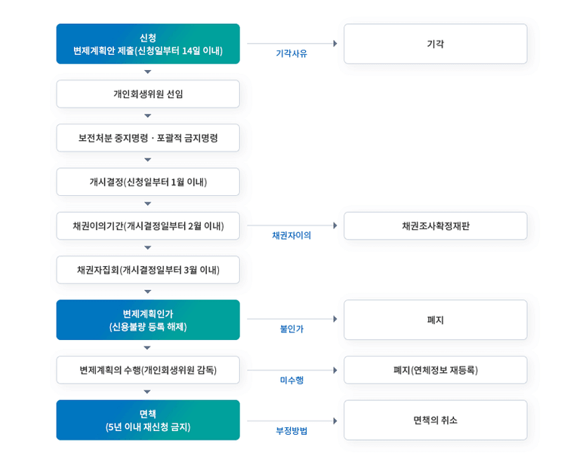The image size is (580, 462).
Task: Click the 신청 변제계획안 제출 box
Action: 148,44
